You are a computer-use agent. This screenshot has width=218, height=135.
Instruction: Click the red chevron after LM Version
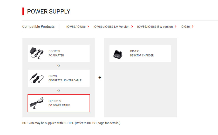point(132,26)
